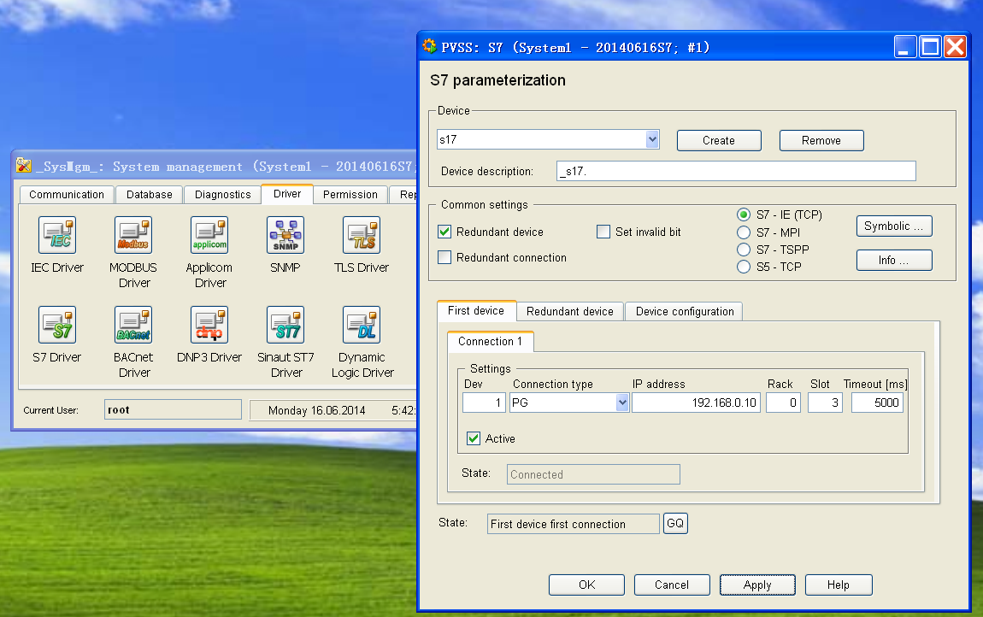983x617 pixels.
Task: Click the Dev number field
Action: 484,403
